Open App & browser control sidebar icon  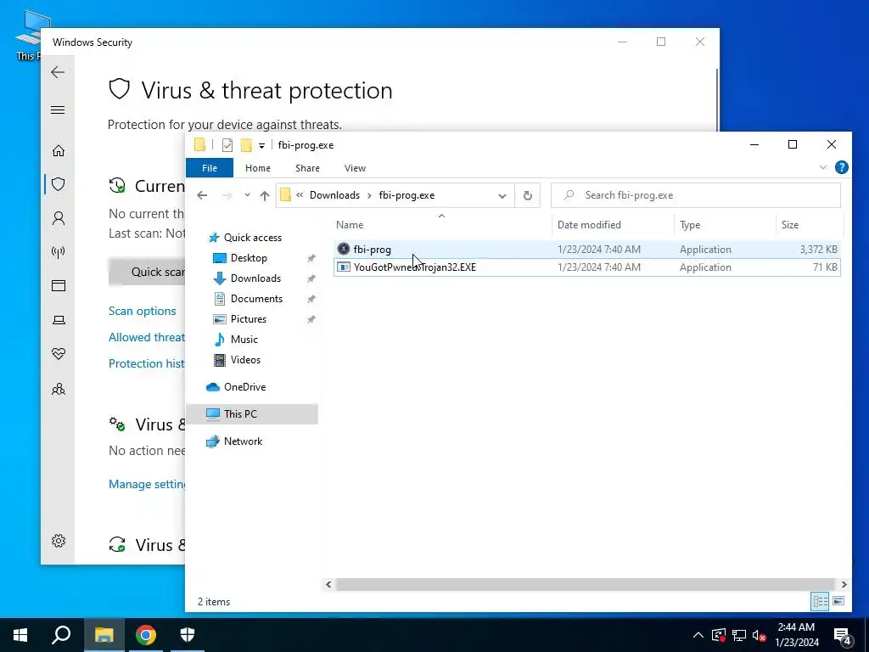[x=59, y=285]
